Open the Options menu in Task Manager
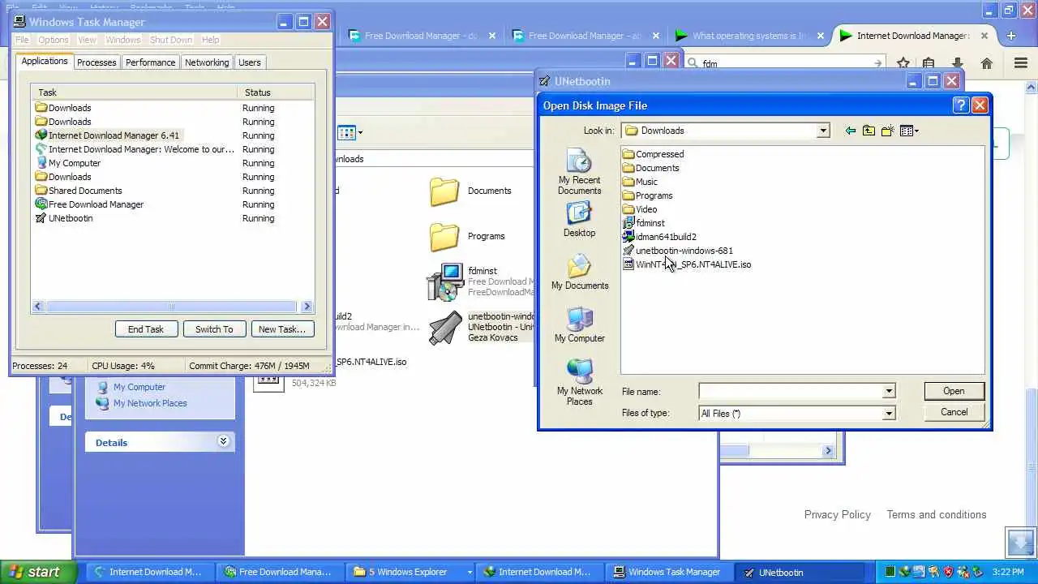The width and height of the screenshot is (1038, 584). pyautogui.click(x=54, y=40)
